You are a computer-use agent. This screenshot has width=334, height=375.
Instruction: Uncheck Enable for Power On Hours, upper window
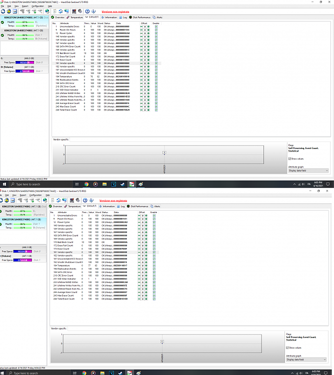(x=156, y=30)
